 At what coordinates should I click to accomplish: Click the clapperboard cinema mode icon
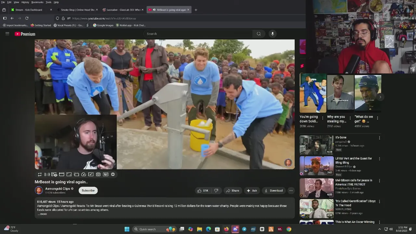click(x=61, y=175)
